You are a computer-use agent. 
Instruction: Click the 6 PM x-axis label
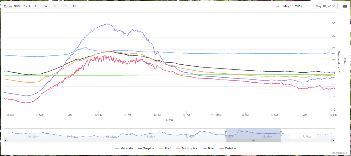[157, 115]
